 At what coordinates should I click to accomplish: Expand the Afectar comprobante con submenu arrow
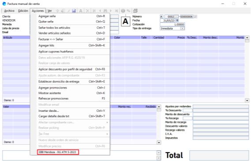point(107,122)
